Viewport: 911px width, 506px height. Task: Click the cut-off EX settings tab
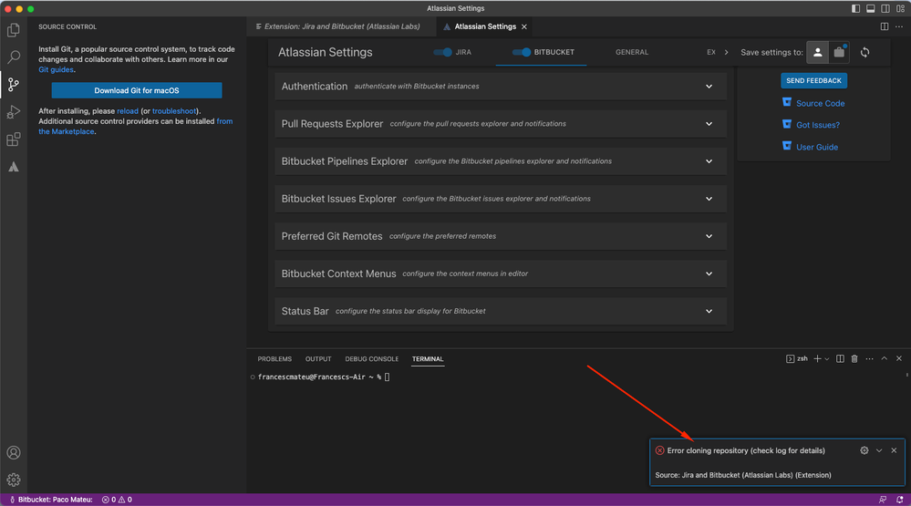[711, 52]
